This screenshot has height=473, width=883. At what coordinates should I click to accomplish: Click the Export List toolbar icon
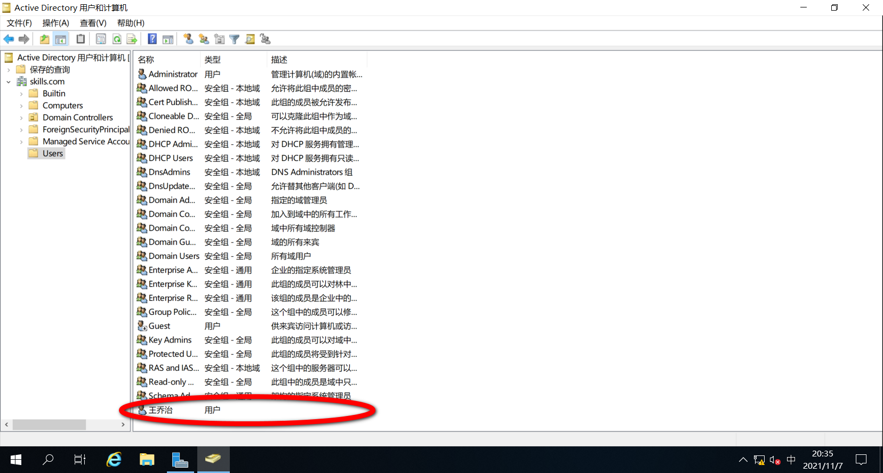tap(132, 39)
